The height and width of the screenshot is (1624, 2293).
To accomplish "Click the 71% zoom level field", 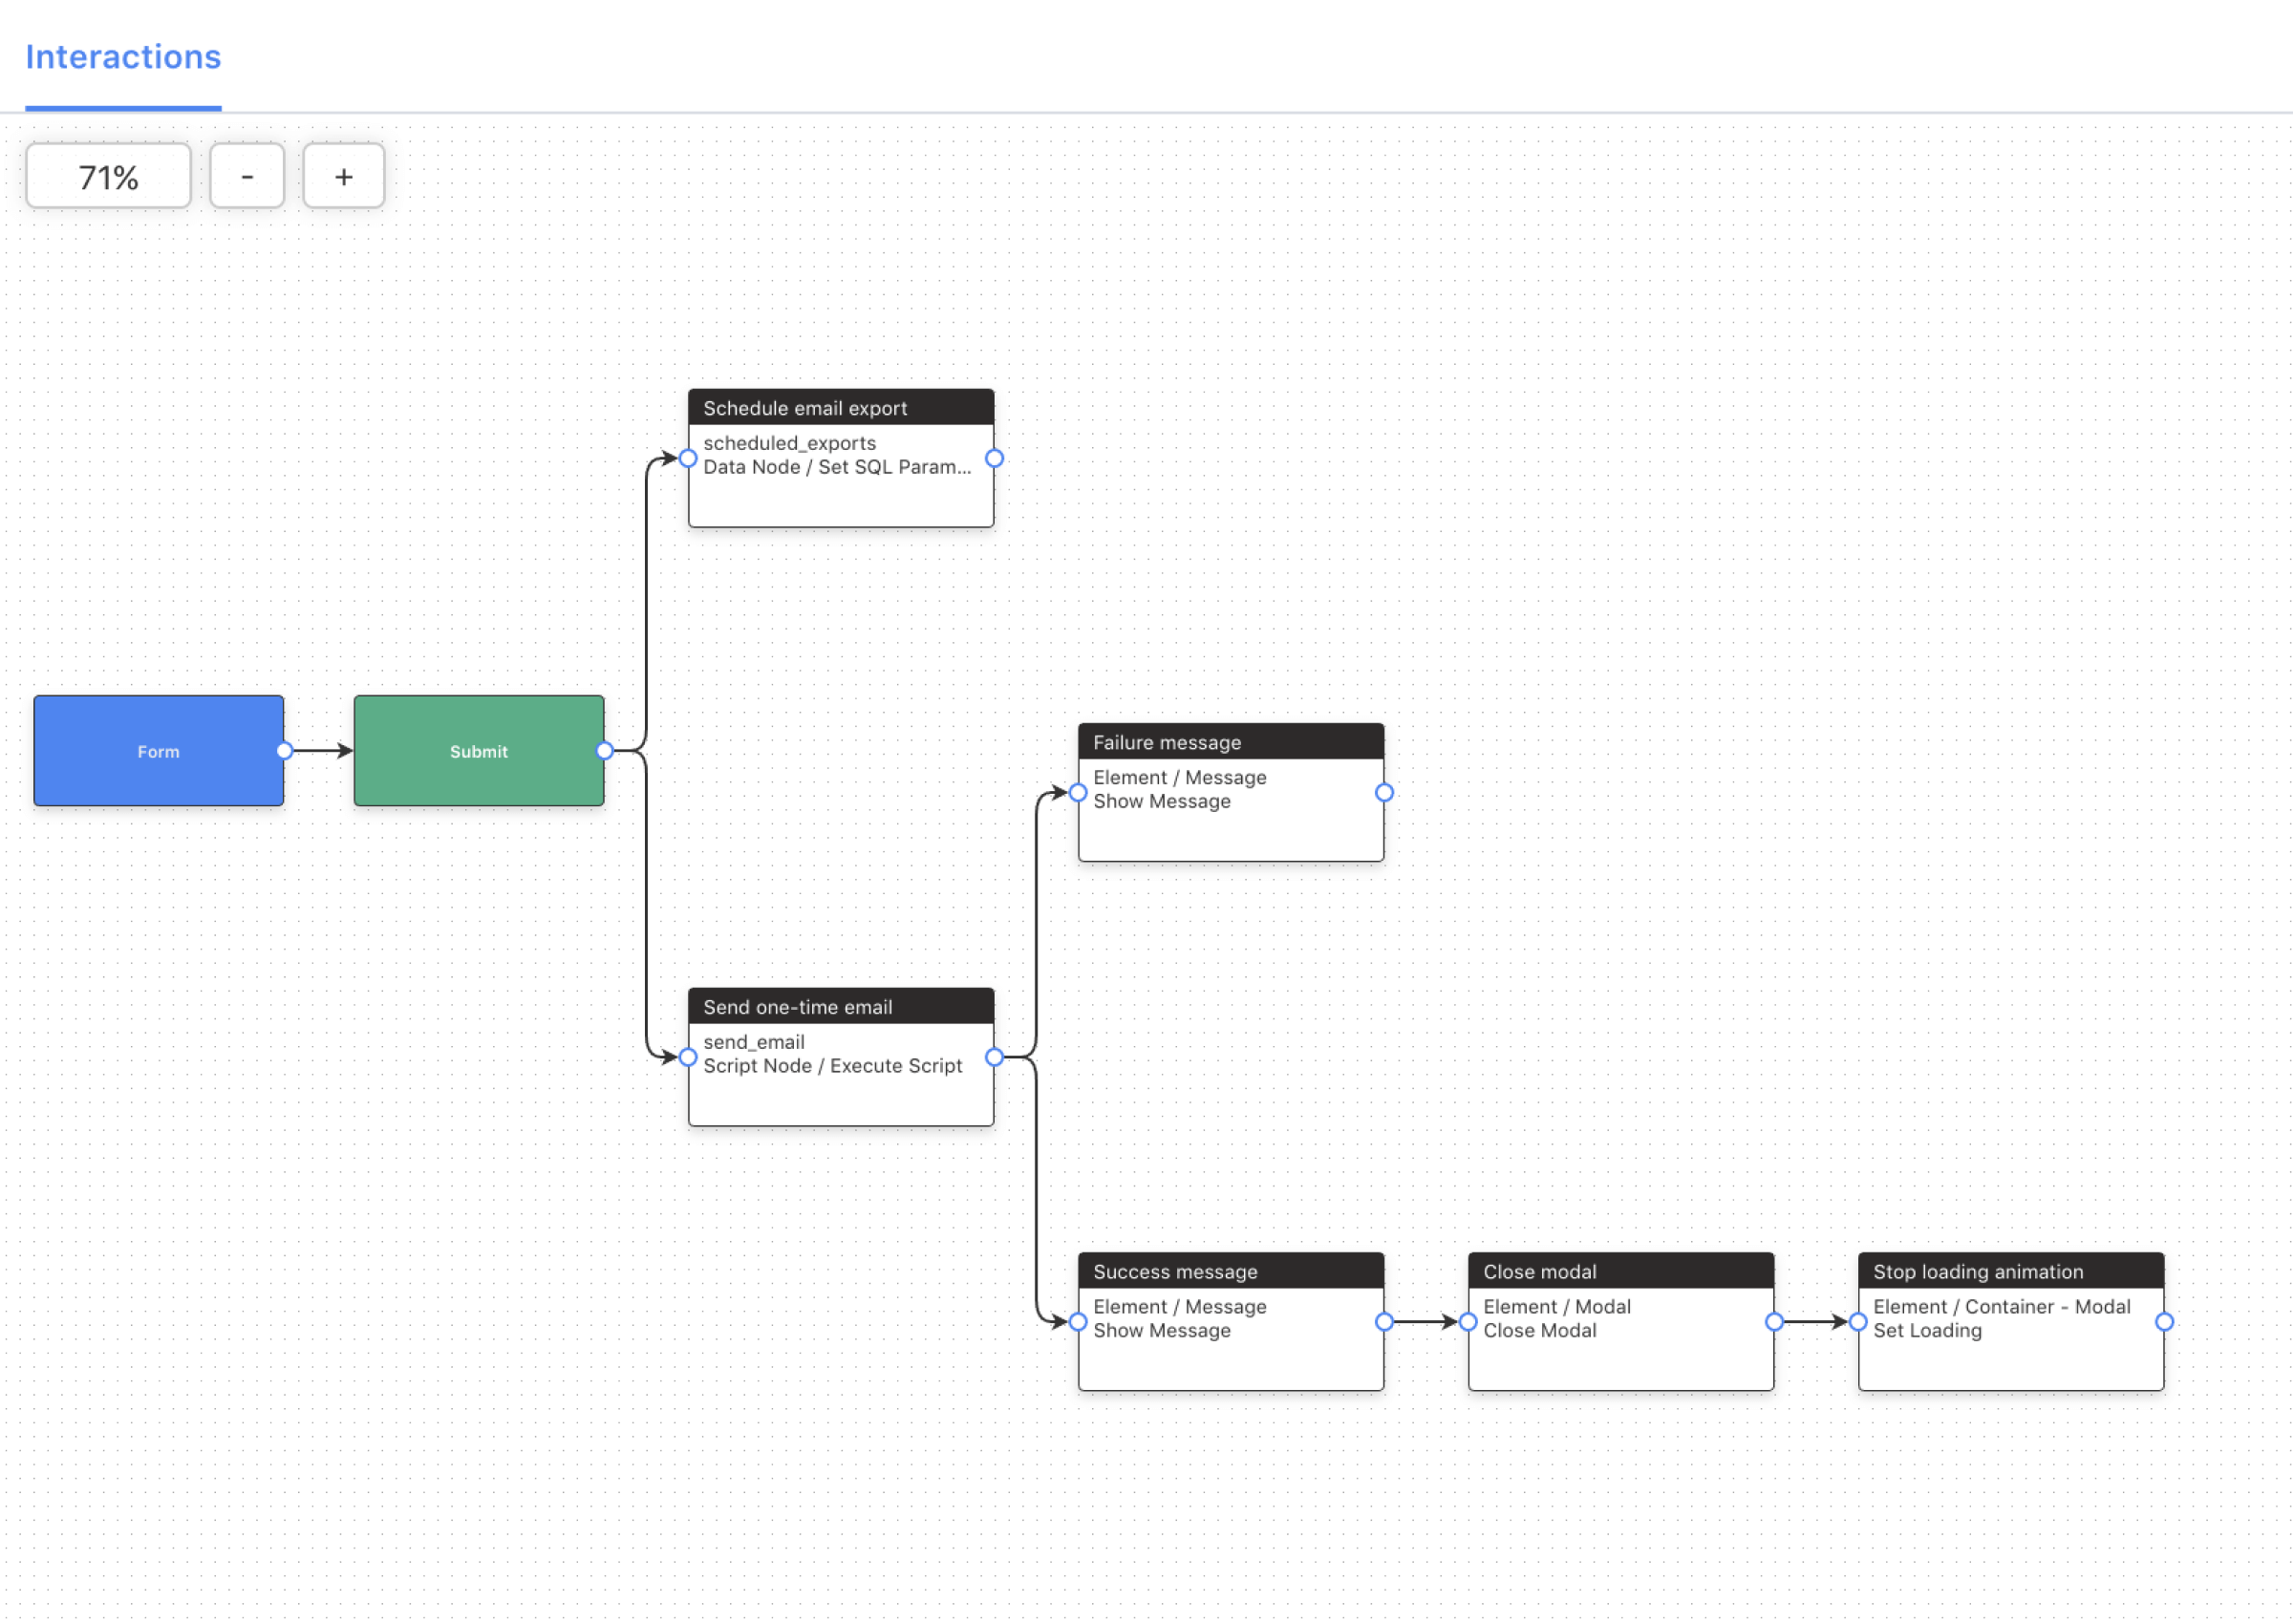I will click(108, 177).
